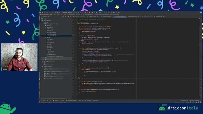Select proguard-rules.pro file
The image size is (203, 114).
click(58, 73)
